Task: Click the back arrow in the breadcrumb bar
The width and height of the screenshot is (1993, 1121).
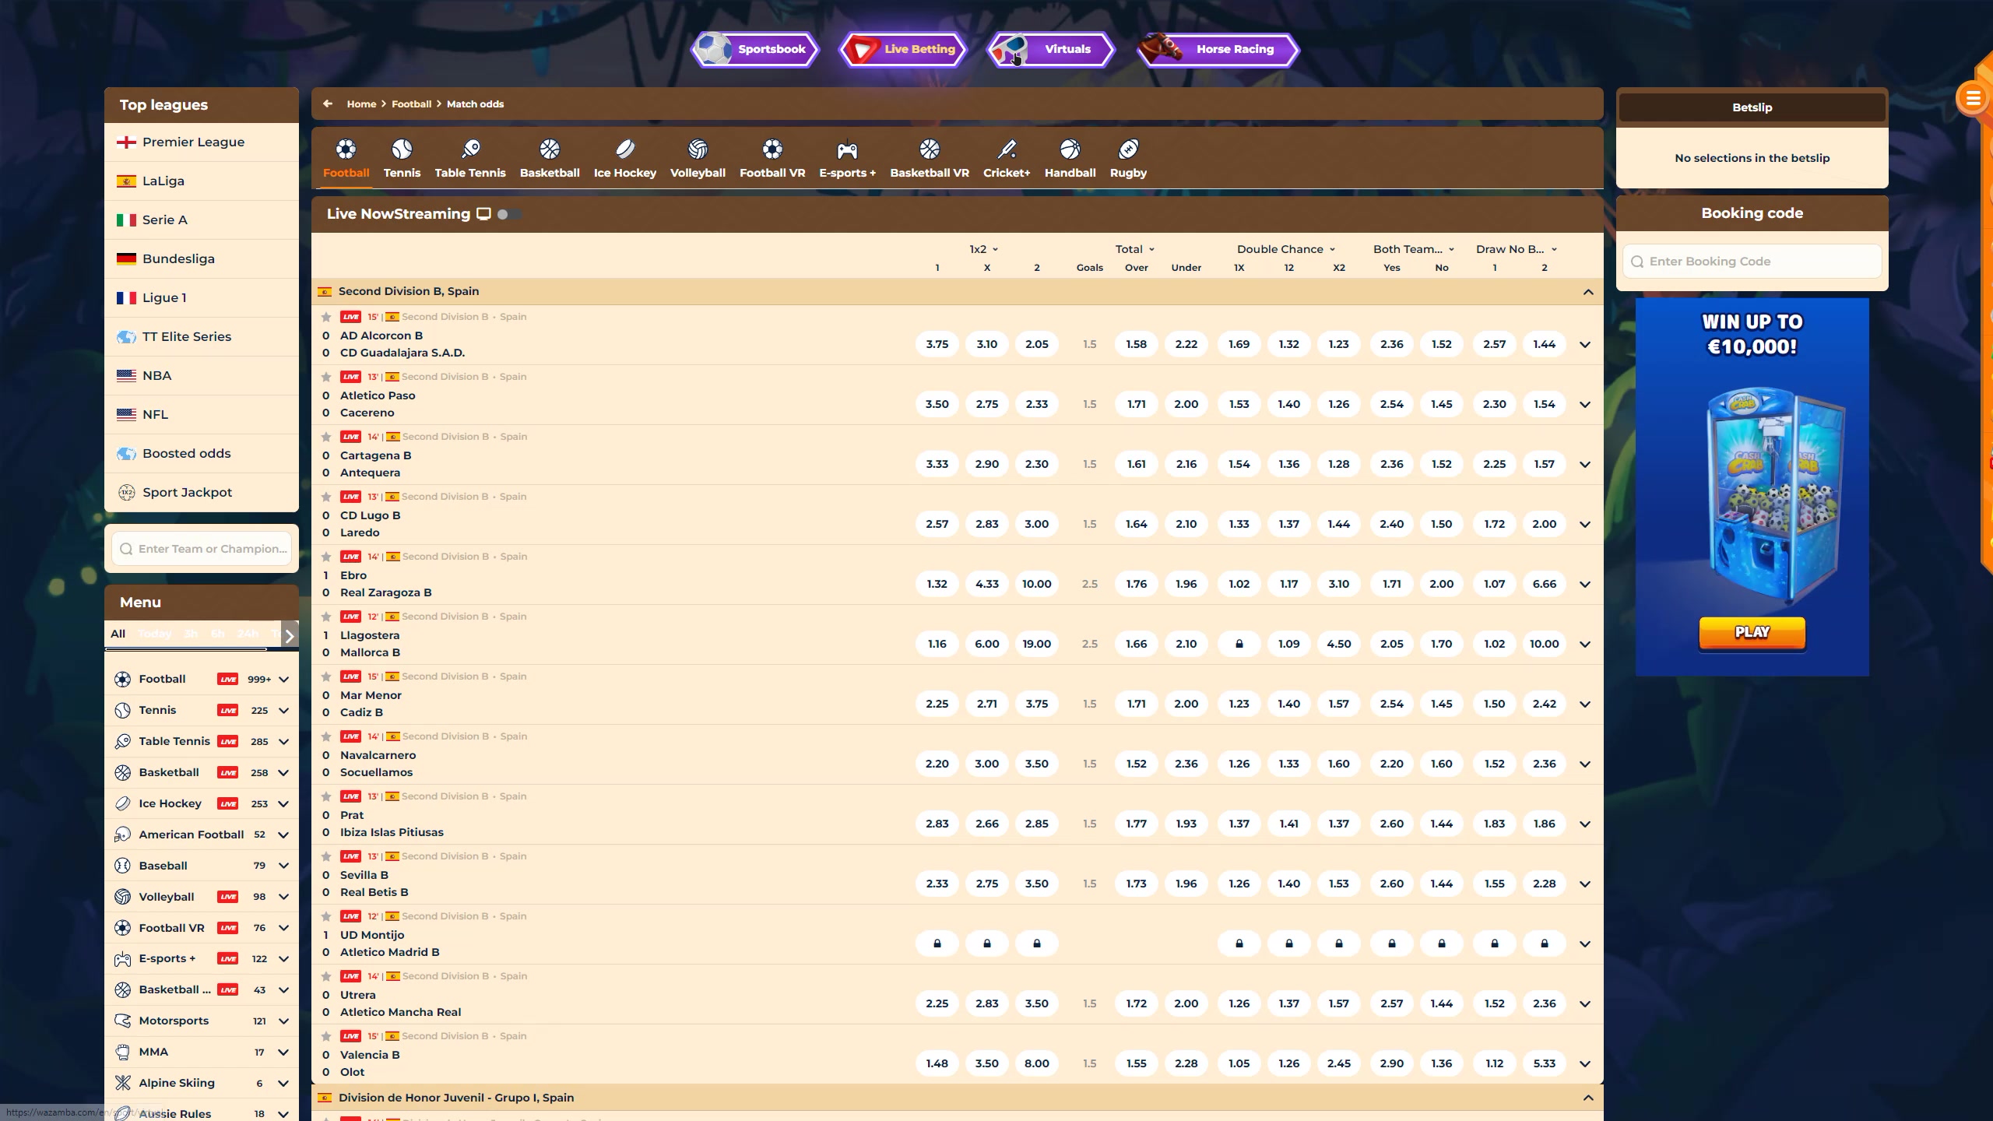Action: [x=328, y=104]
